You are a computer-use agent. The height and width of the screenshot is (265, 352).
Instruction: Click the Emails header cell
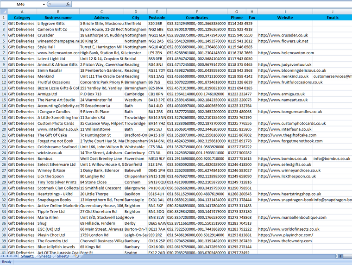[x=332, y=18]
